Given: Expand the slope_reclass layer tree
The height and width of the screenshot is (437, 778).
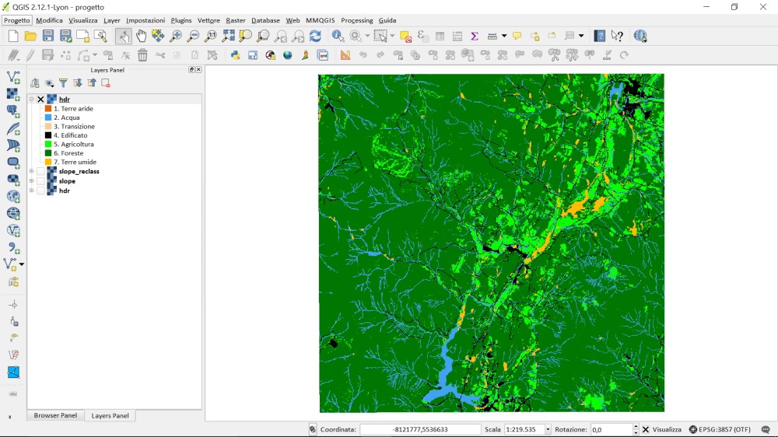Looking at the screenshot, I should pyautogui.click(x=32, y=171).
